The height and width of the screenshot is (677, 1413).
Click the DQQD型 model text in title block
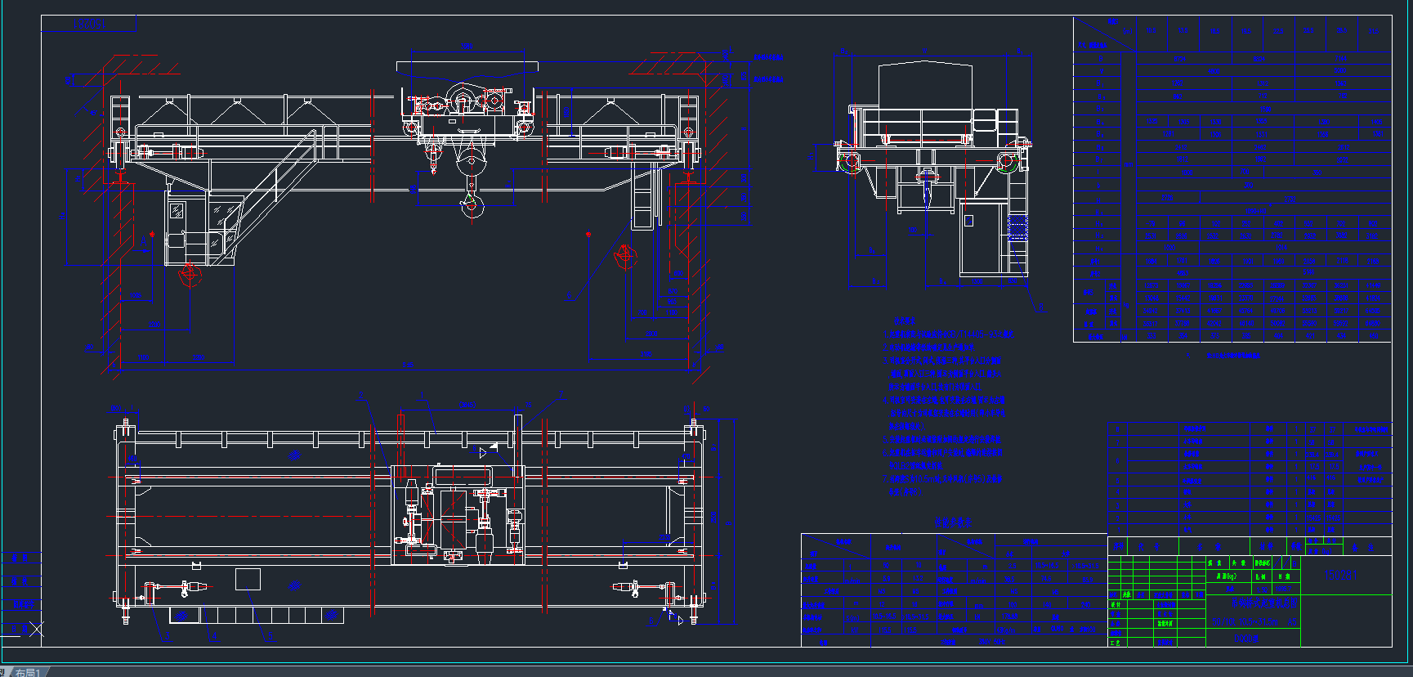tap(1246, 639)
